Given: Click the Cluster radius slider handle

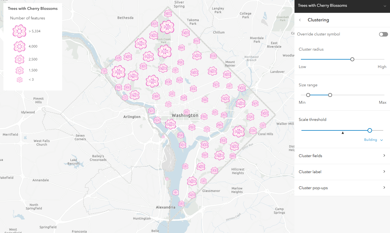Looking at the screenshot, I should point(352,59).
